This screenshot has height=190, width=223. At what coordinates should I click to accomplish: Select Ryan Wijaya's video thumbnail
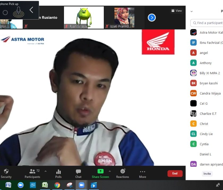[84, 17]
